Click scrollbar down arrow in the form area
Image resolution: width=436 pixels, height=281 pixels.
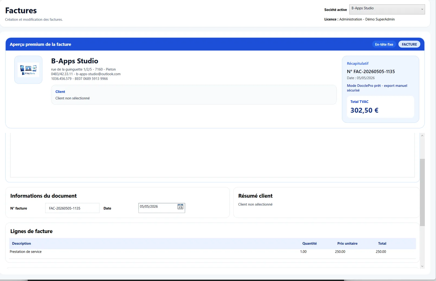click(422, 266)
